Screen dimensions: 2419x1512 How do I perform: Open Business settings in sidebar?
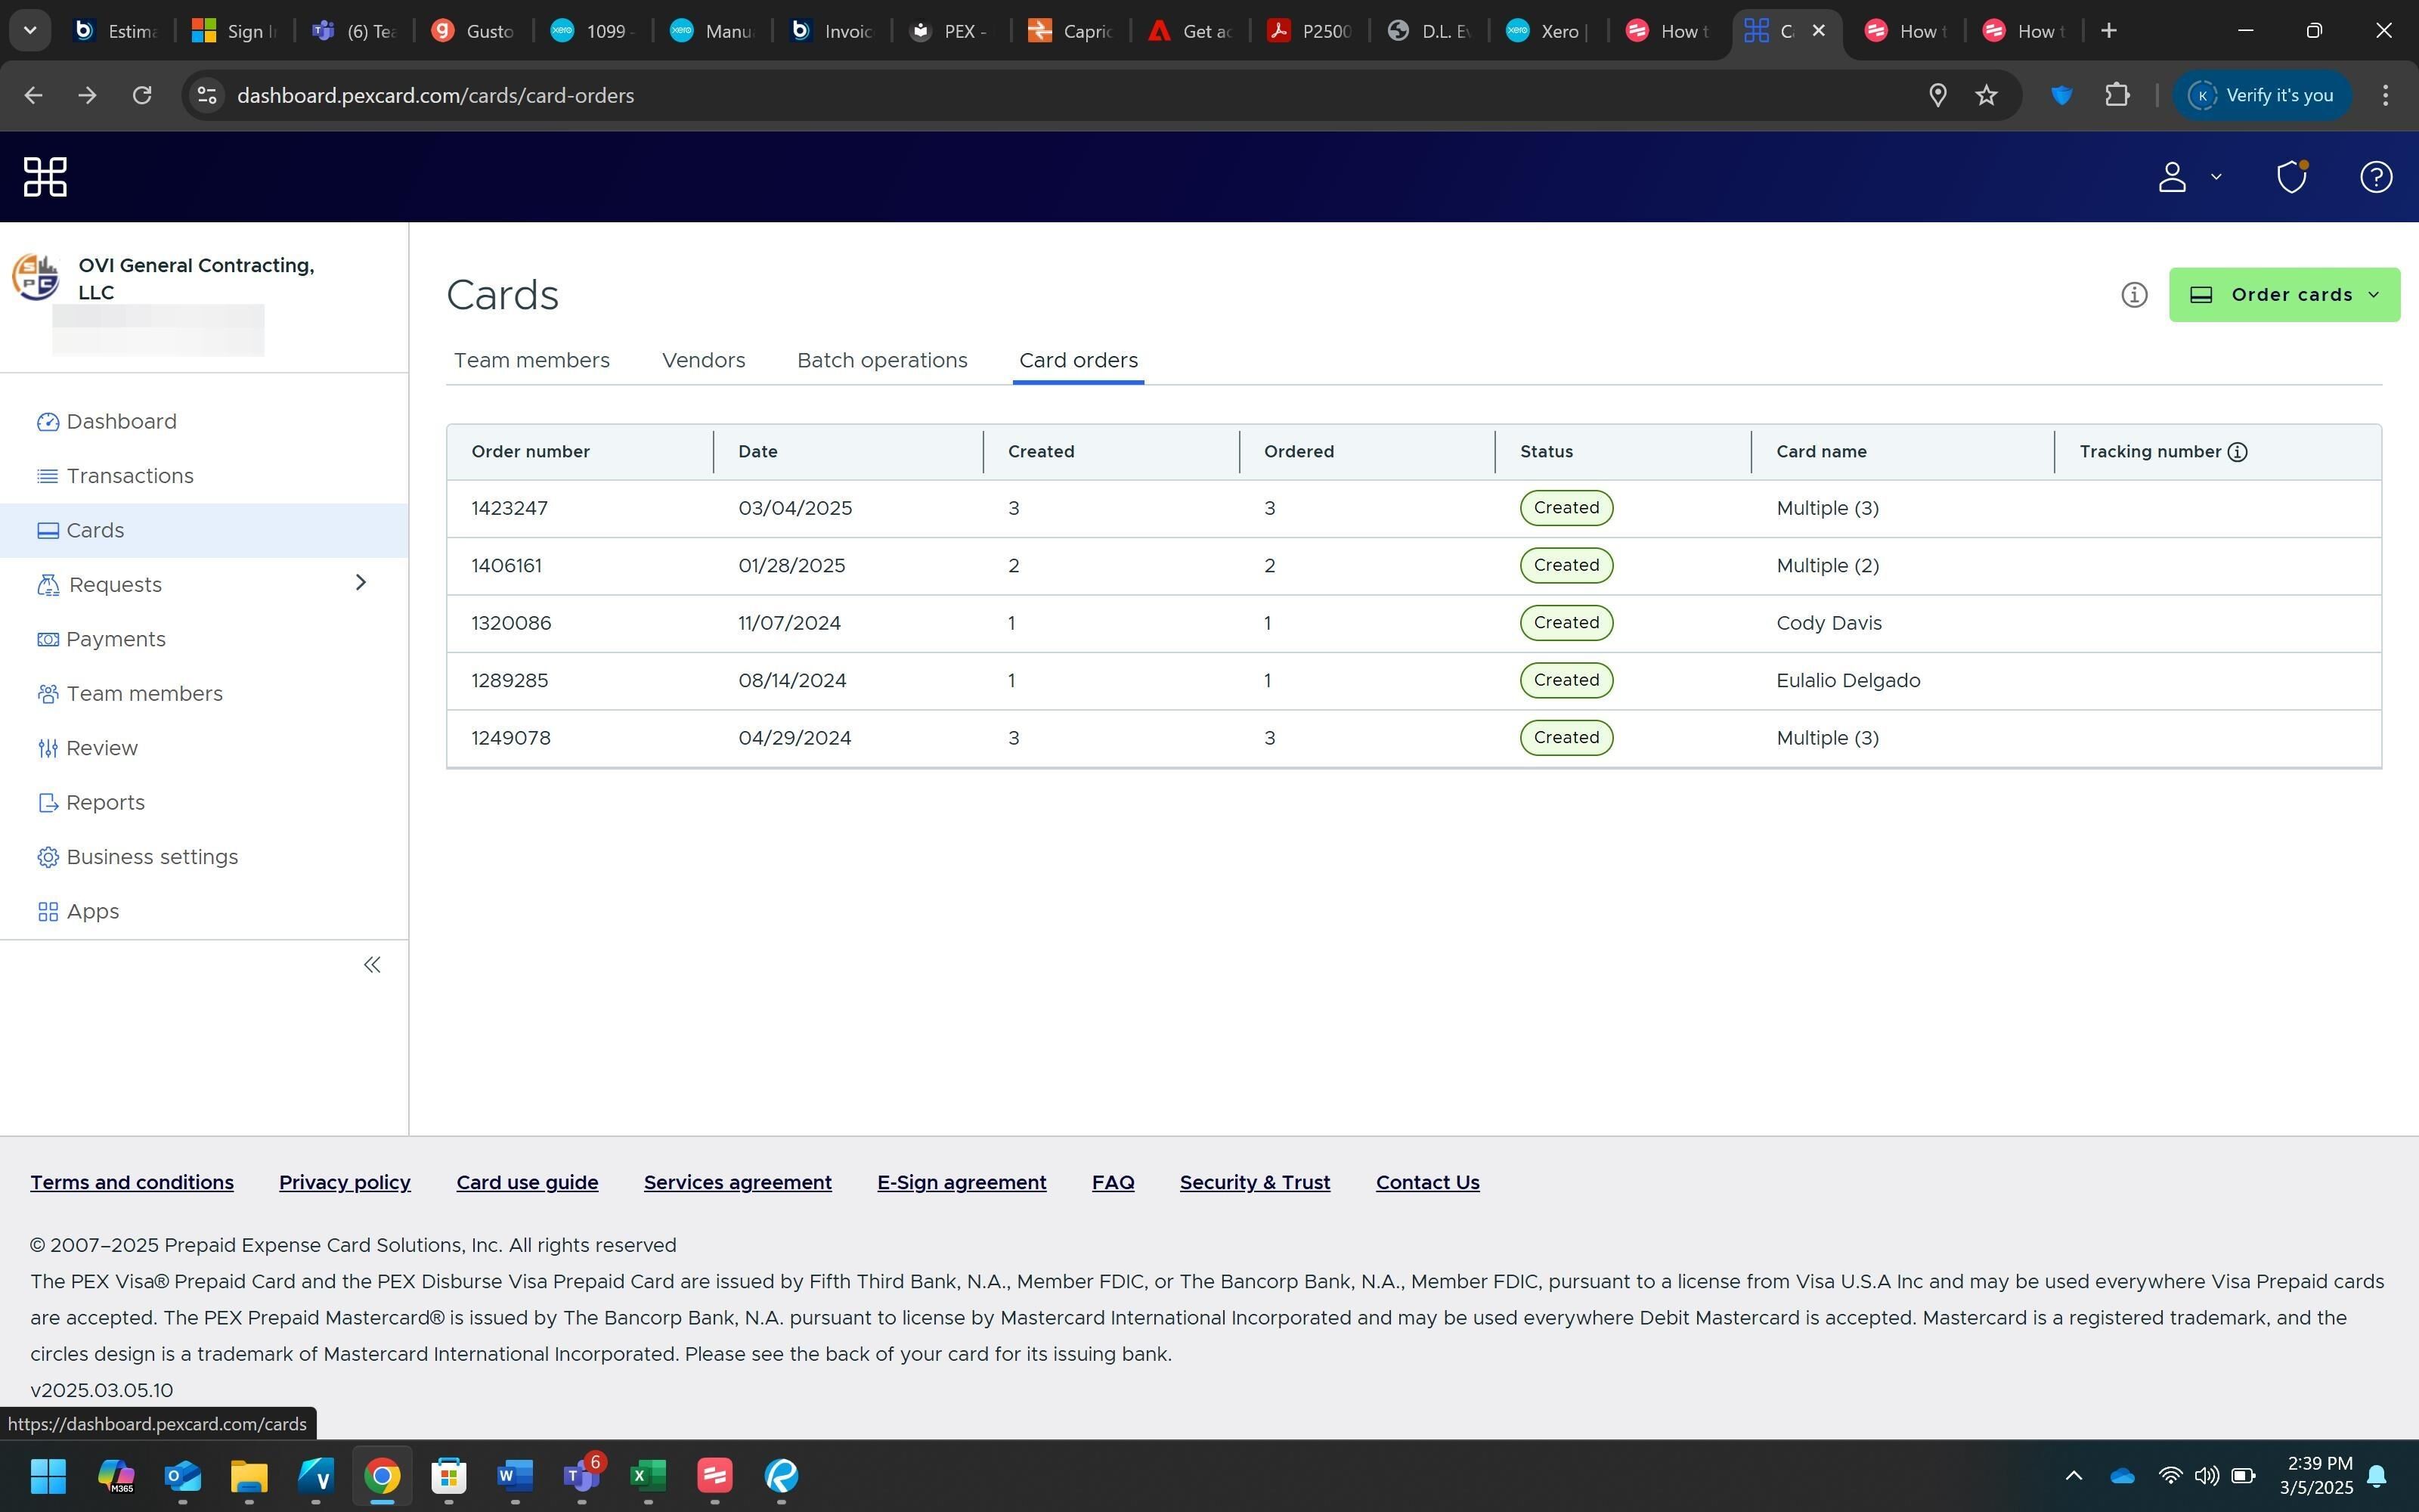(x=151, y=857)
